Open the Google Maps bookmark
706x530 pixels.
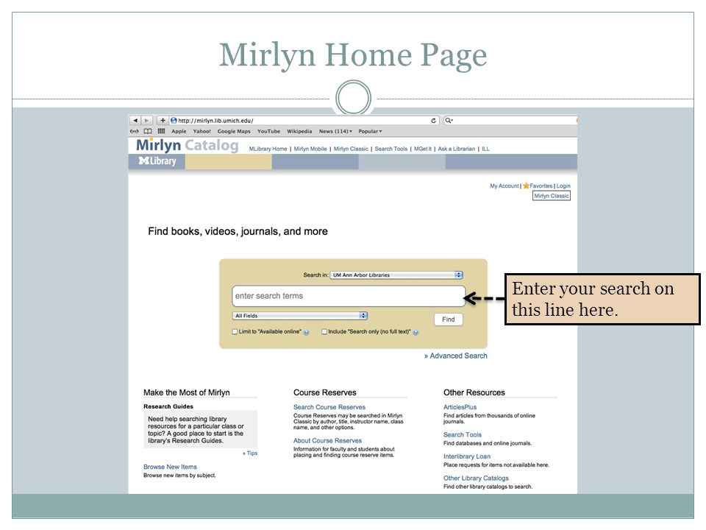coord(234,131)
